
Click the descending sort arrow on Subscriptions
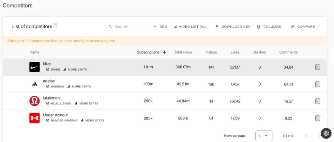[x=164, y=52]
